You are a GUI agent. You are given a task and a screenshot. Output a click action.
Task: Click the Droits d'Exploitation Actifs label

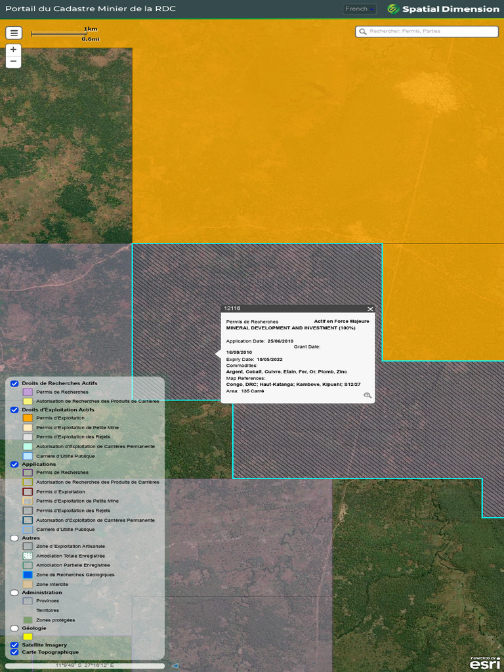pos(58,409)
